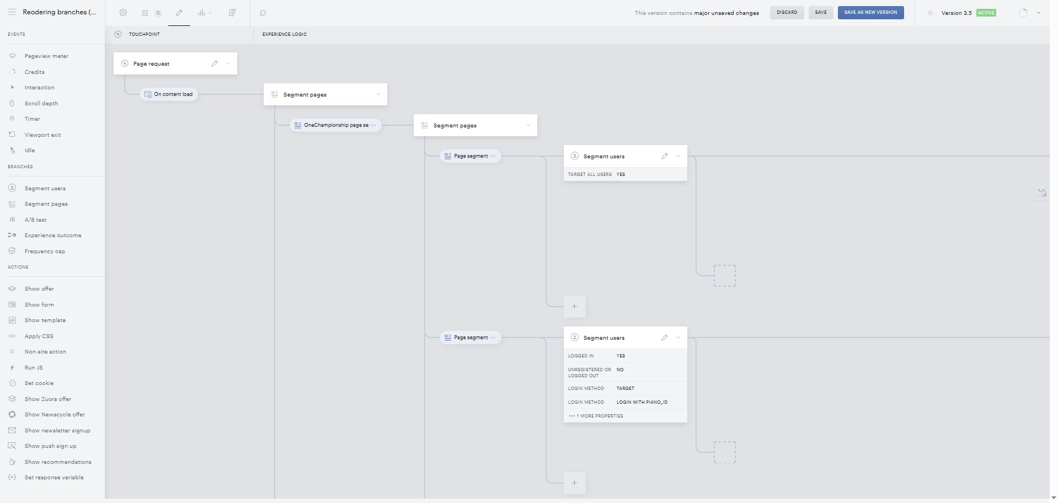Open the settings gear in top toolbar
1058x503 pixels.
click(123, 13)
